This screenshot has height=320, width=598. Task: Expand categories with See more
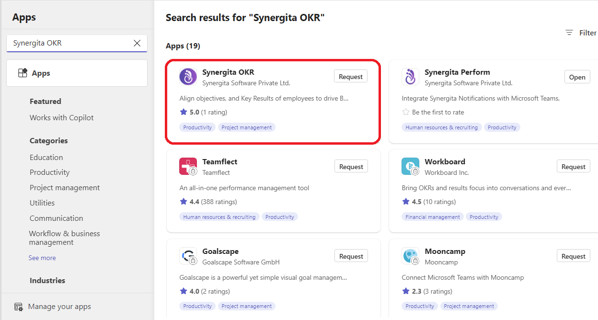(x=42, y=258)
